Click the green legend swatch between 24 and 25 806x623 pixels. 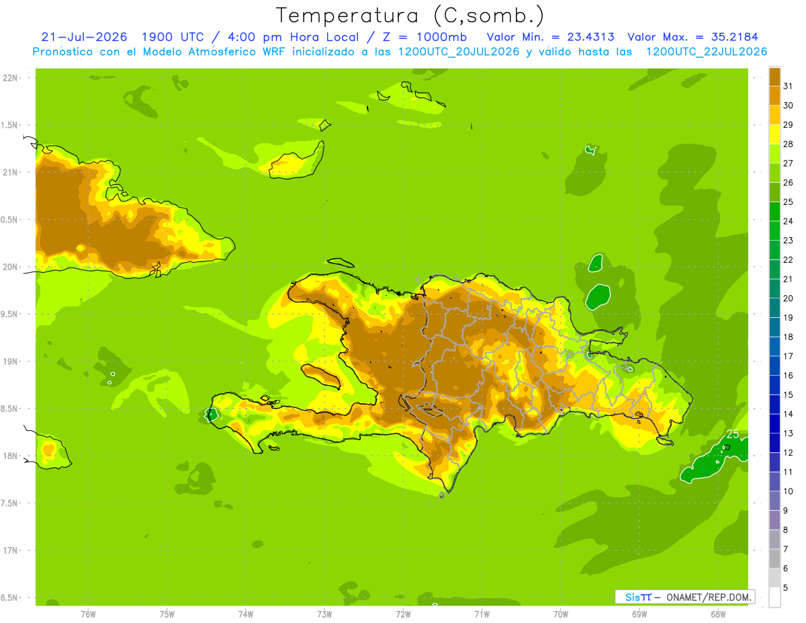tap(774, 211)
